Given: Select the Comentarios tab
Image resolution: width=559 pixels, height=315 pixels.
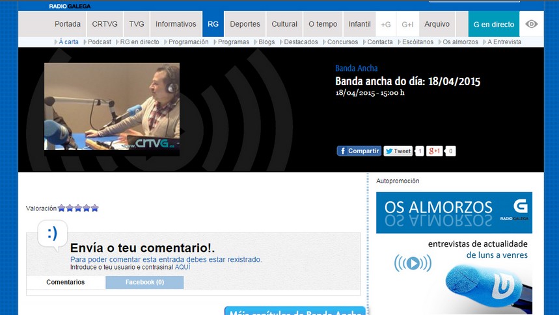Looking at the screenshot, I should pos(66,283).
